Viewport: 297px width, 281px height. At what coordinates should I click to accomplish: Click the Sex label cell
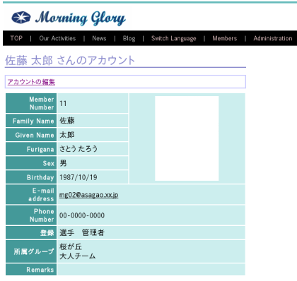pos(31,163)
